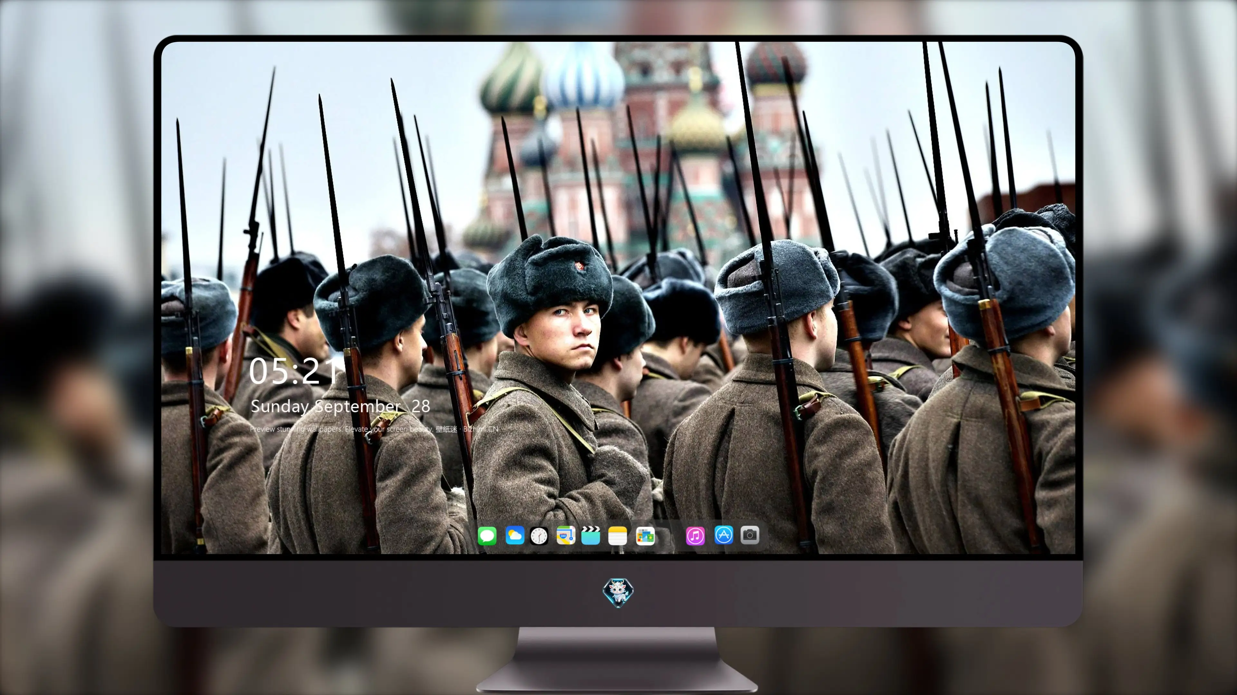
Task: Open the blue App Store icon
Action: (x=724, y=535)
